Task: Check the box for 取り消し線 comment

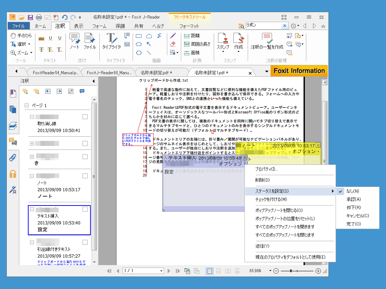Action: (x=85, y=117)
